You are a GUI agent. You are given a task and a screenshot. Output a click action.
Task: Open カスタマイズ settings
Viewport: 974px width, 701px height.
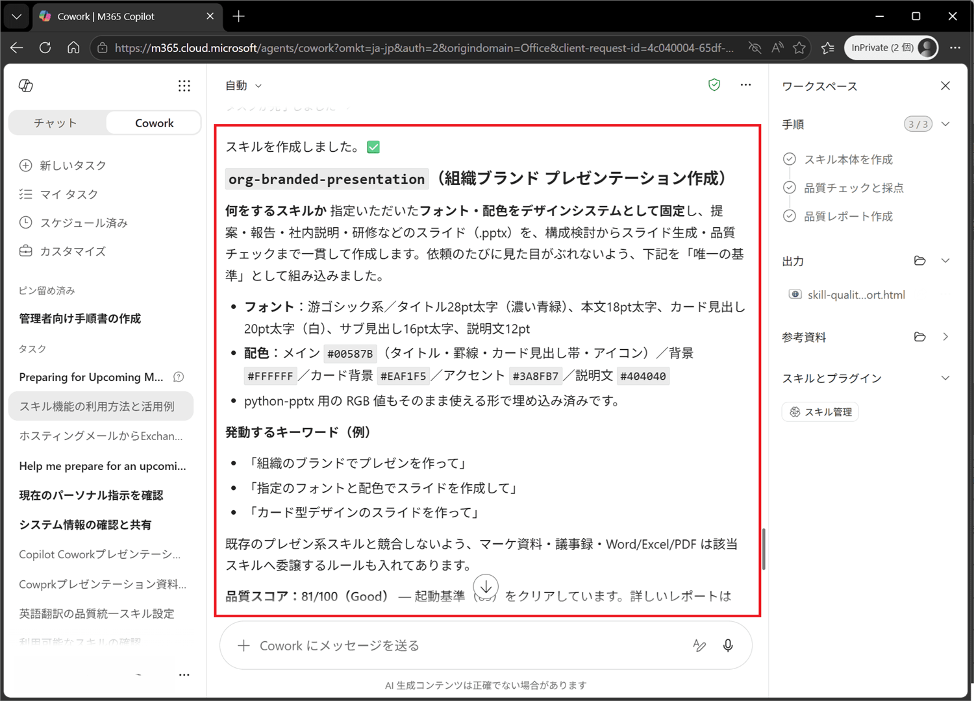[x=62, y=251]
